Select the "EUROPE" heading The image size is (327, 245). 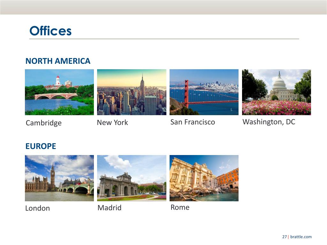click(x=41, y=146)
